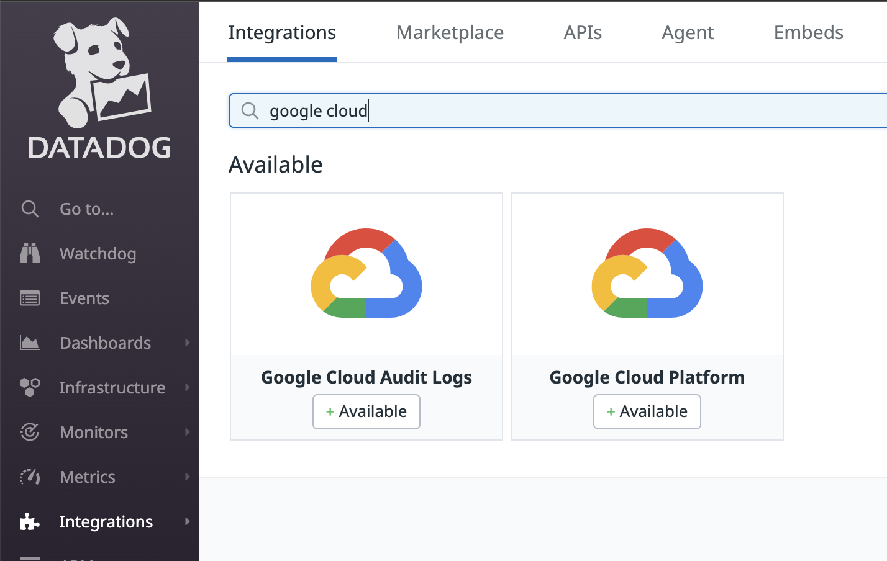This screenshot has width=887, height=561.
Task: Install Google Cloud Audit Logs via Available button
Action: coord(366,411)
